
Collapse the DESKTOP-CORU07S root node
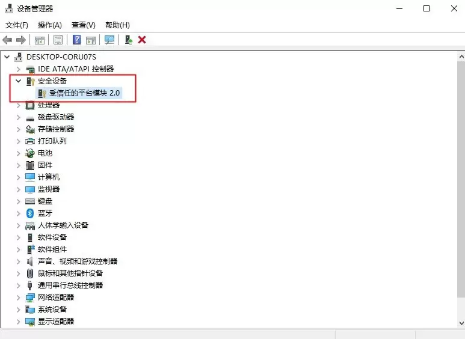click(7, 56)
